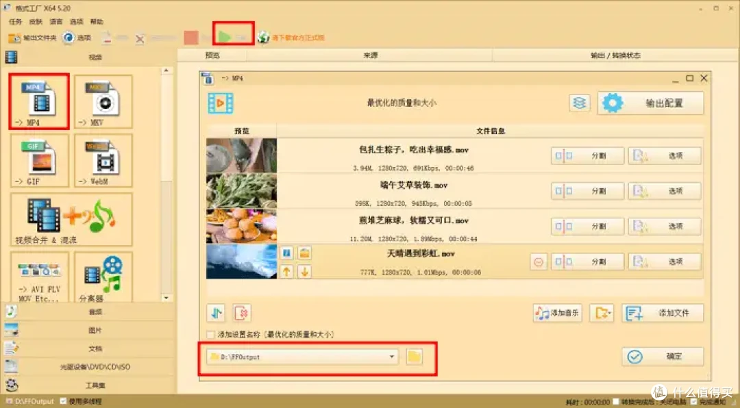Open the 任务 menu
Screen dimensions: 740x408
15,22
